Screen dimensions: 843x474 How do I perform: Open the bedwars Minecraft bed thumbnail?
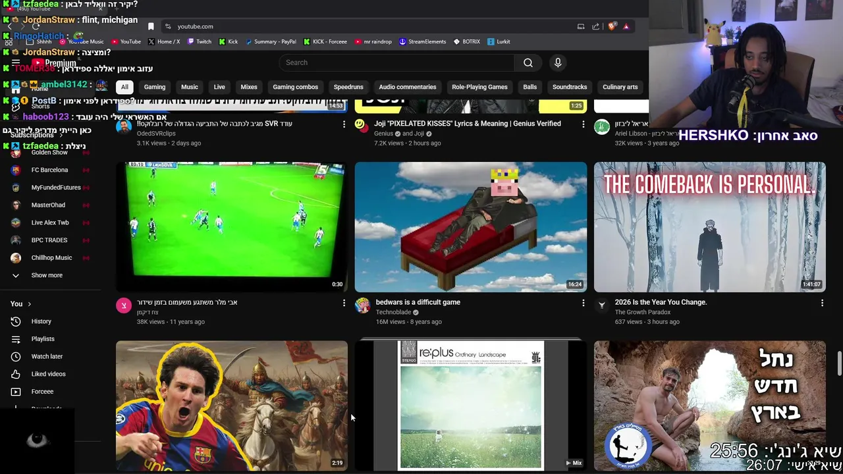(471, 227)
